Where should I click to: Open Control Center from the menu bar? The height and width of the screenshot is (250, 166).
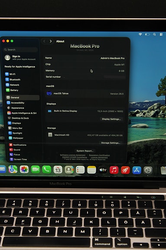coord(161,34)
